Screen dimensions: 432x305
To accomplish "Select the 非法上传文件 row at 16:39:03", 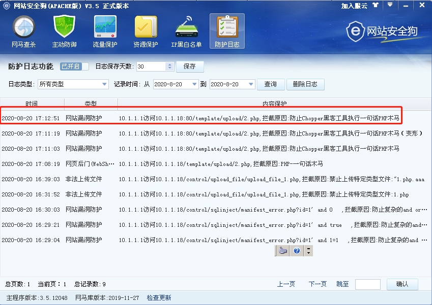I will [216, 179].
